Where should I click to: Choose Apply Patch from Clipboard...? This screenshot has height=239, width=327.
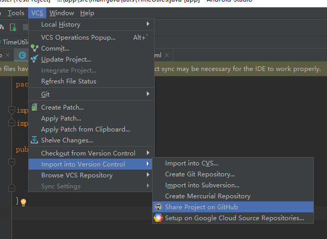pos(91,129)
